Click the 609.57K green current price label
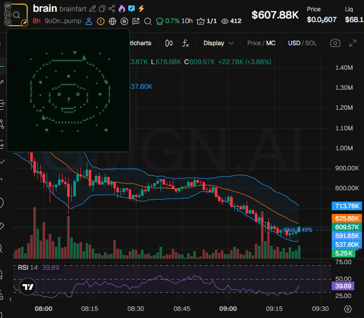This screenshot has height=318, width=364. click(x=347, y=227)
